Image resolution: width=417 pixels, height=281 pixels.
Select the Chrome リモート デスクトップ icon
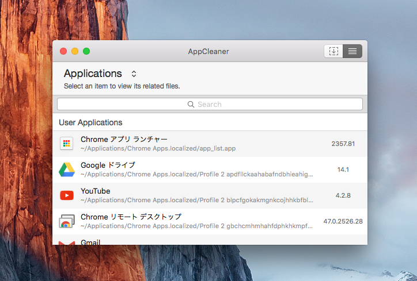(x=66, y=221)
